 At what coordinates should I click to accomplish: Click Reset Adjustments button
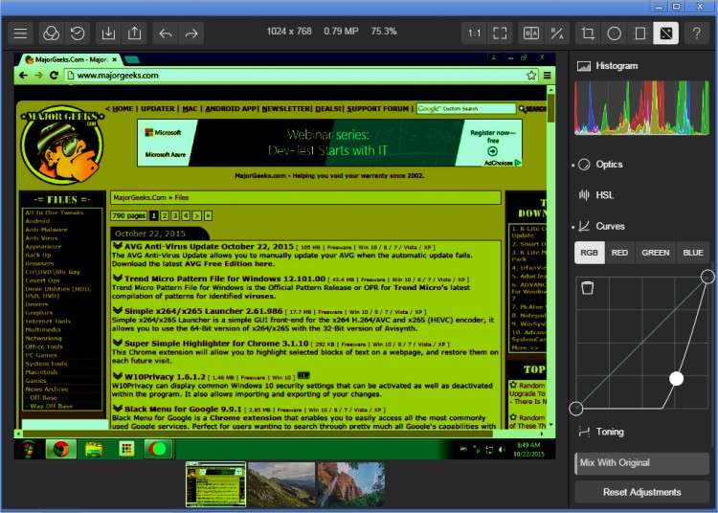pos(641,492)
